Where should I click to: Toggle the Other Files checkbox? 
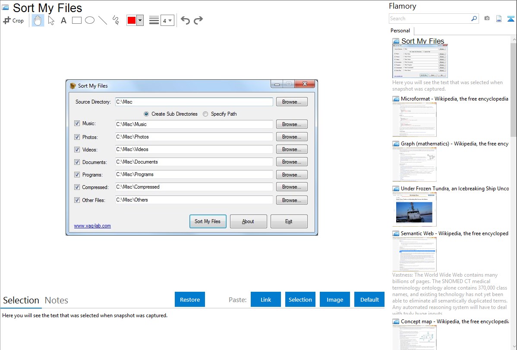77,200
